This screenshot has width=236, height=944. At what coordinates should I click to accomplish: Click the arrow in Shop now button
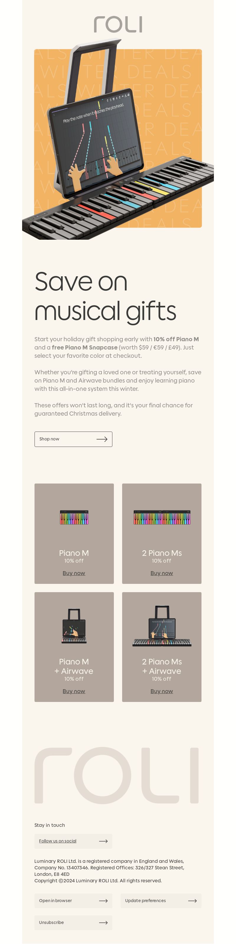click(x=102, y=439)
